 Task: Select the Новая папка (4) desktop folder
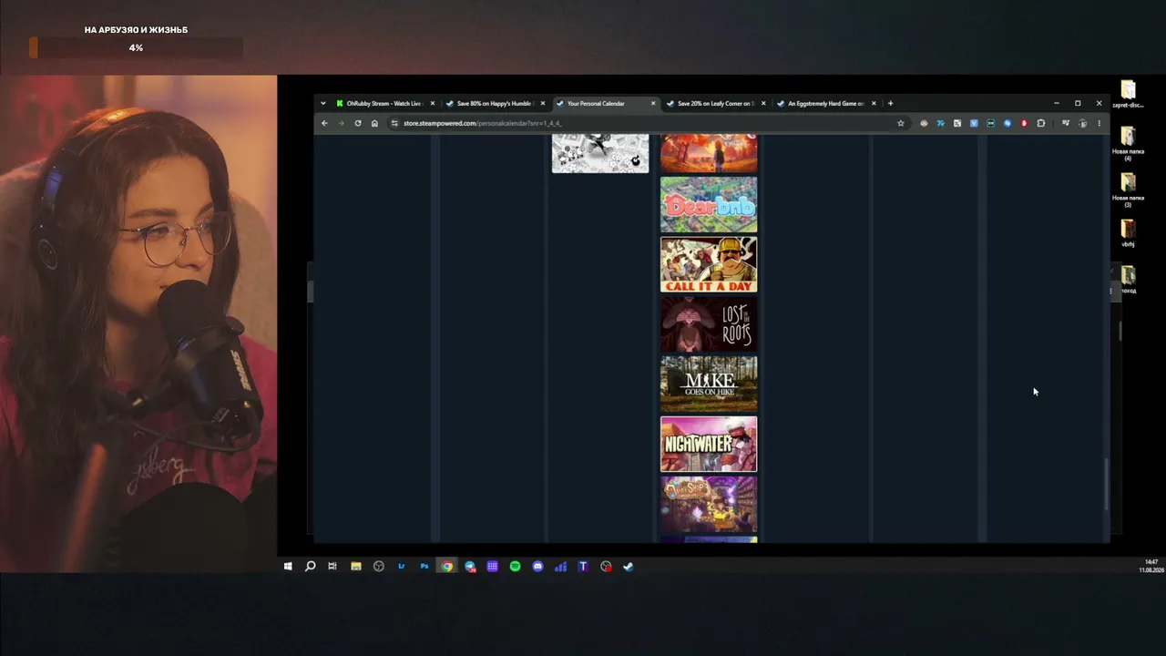[1128, 145]
